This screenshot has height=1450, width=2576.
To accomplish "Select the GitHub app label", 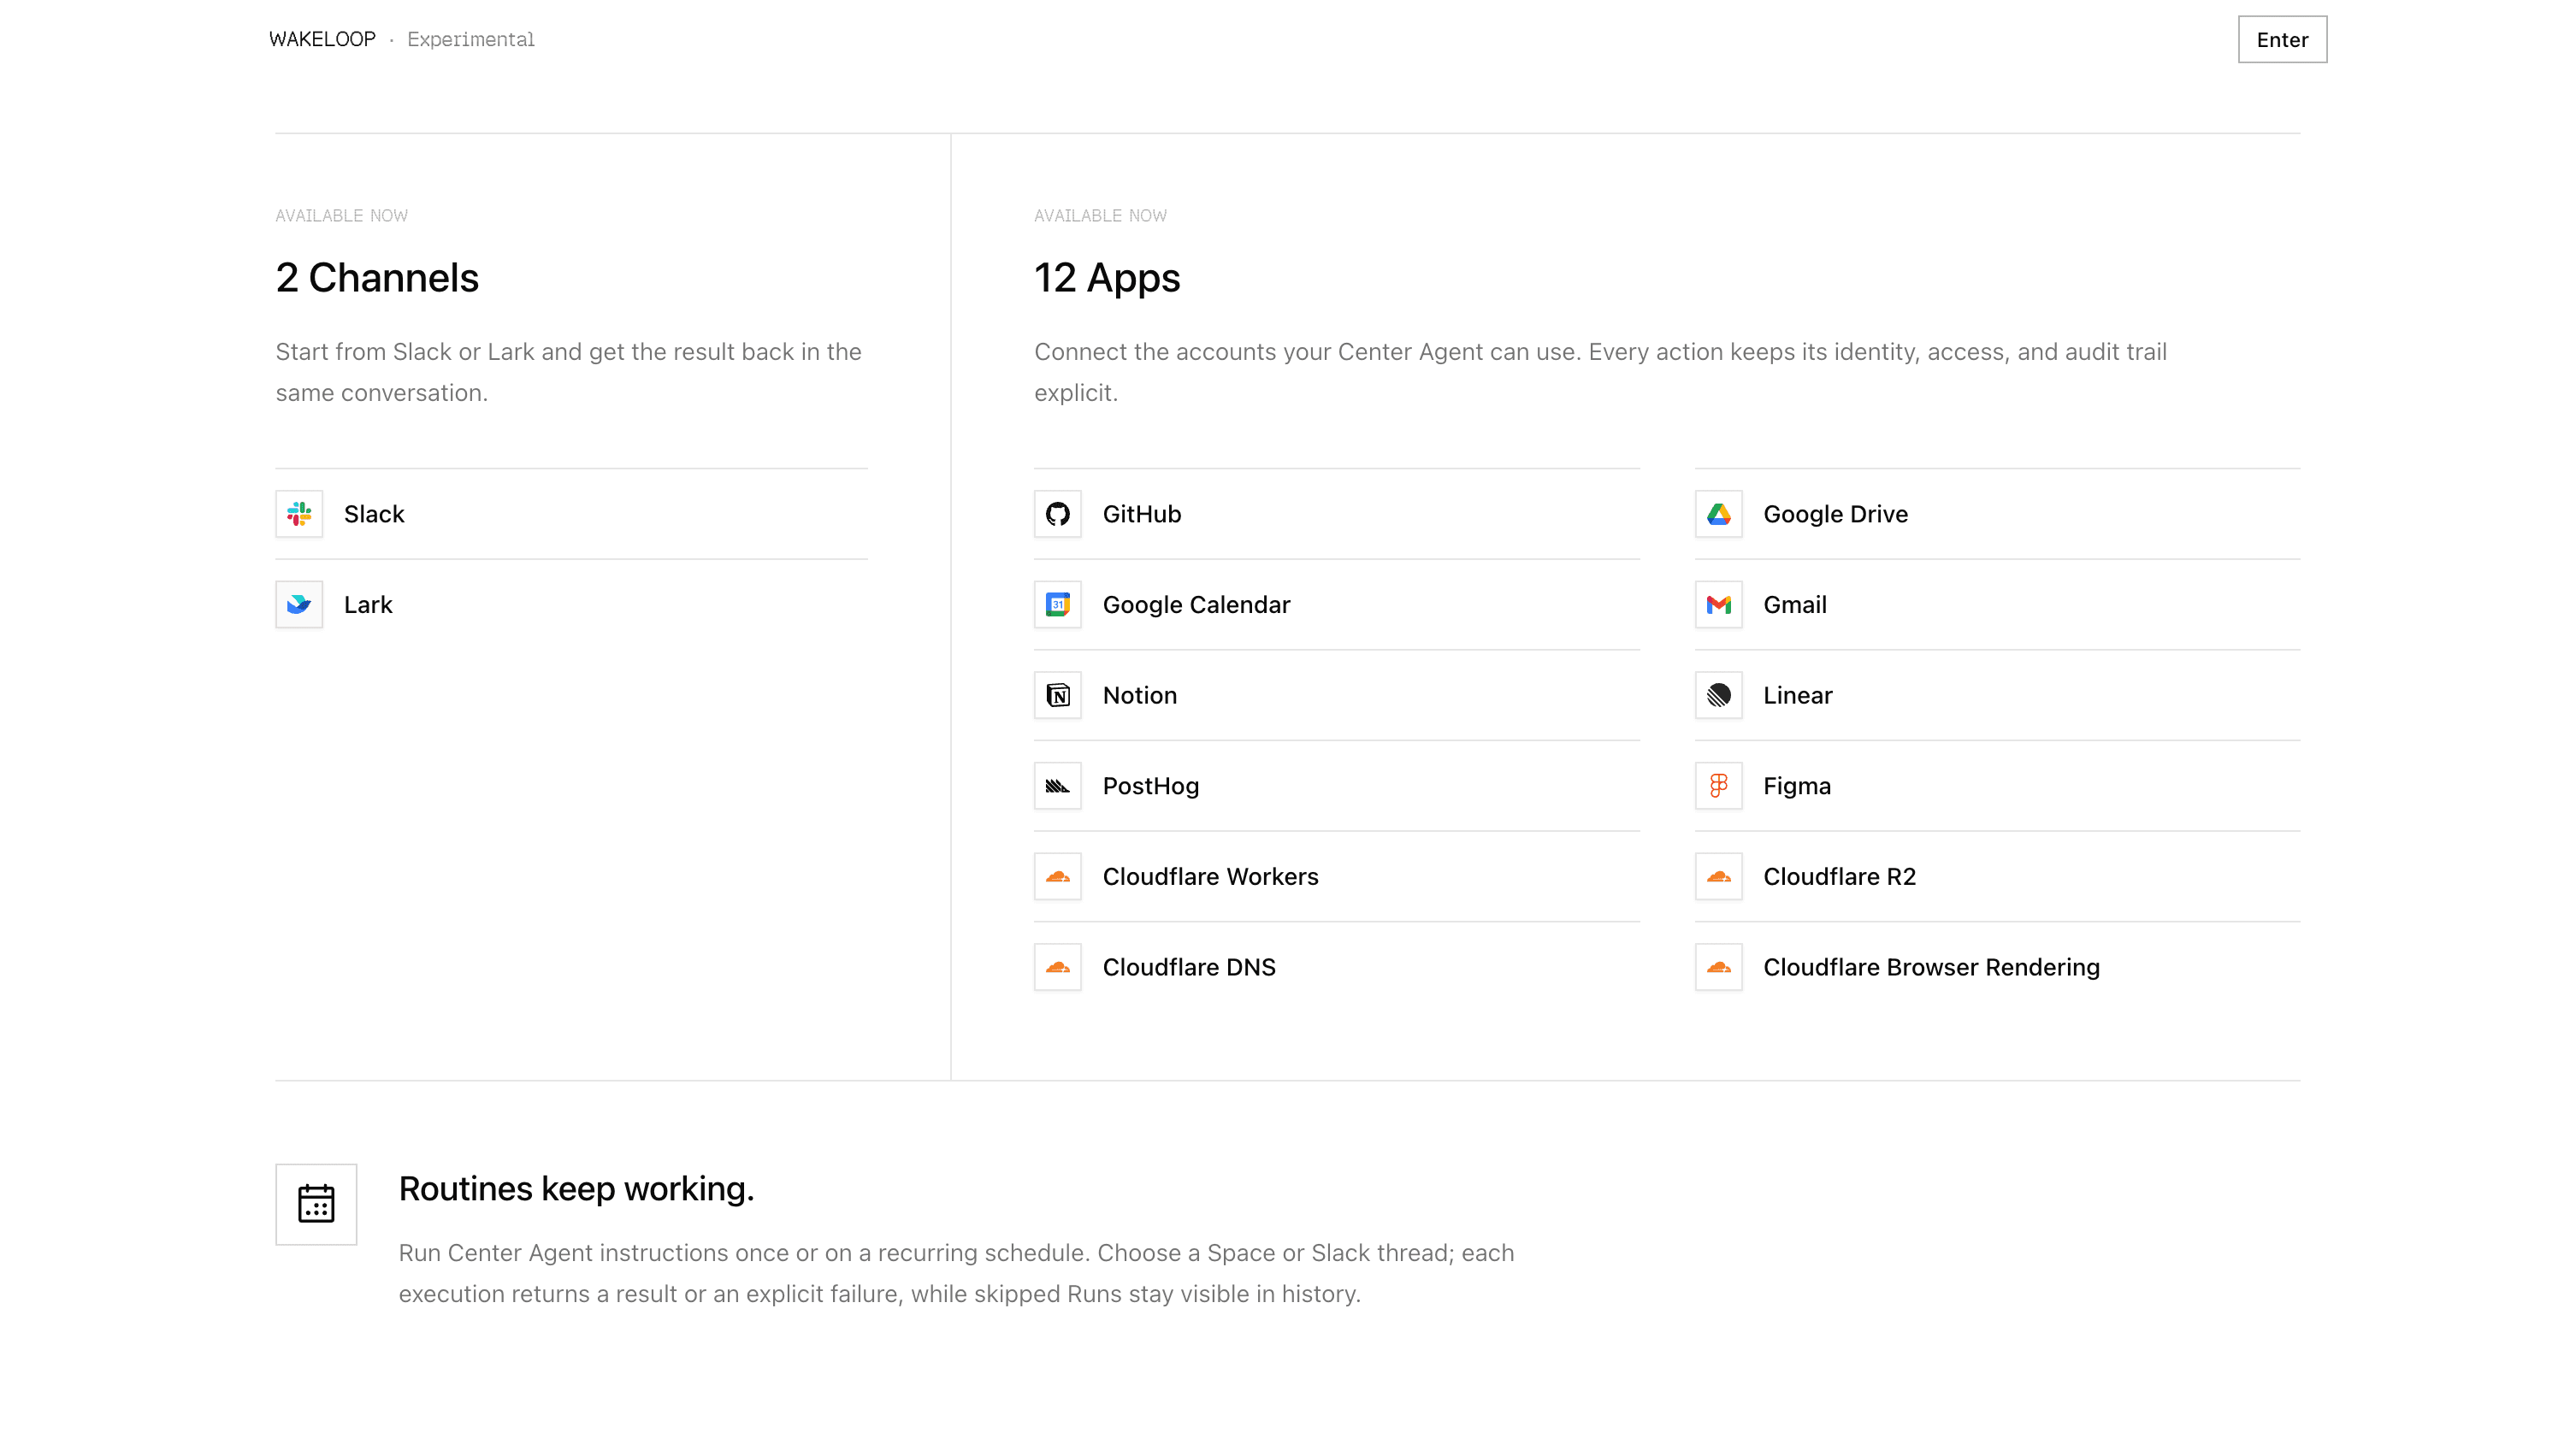I will coord(1142,514).
